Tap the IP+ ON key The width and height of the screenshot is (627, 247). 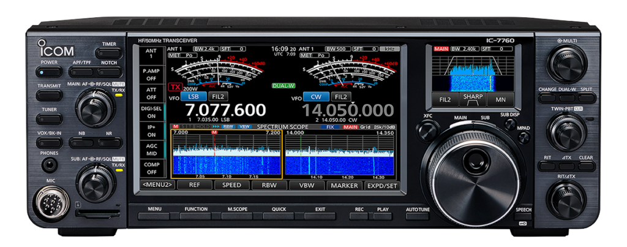point(151,131)
